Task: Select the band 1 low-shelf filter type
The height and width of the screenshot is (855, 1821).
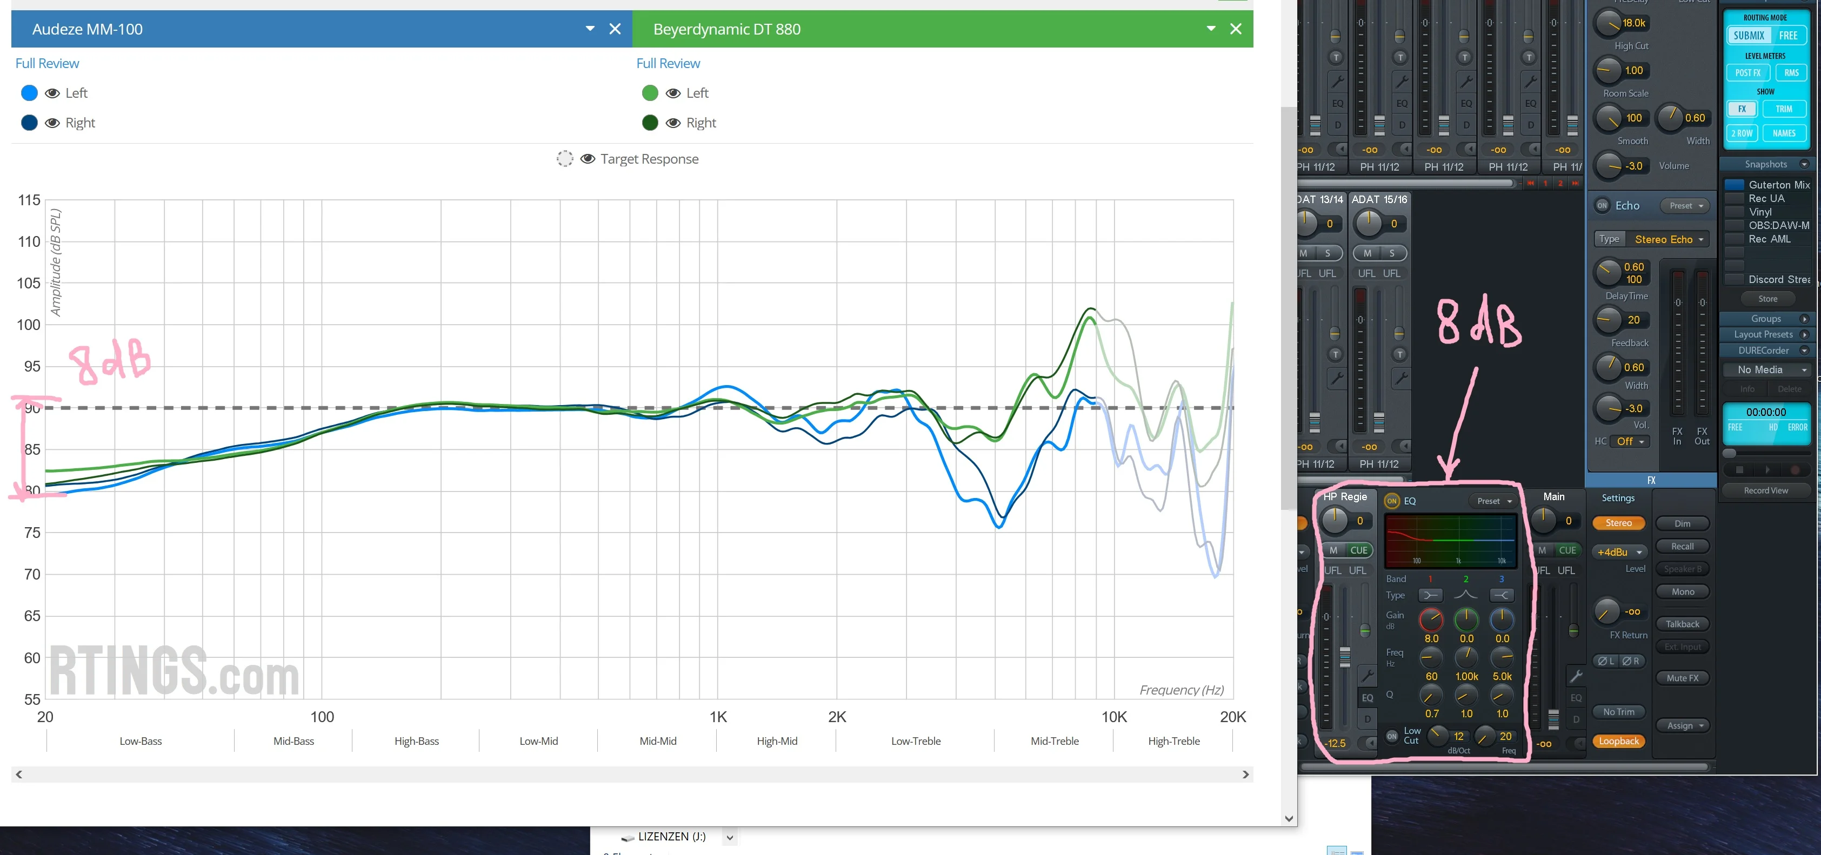Action: point(1430,595)
